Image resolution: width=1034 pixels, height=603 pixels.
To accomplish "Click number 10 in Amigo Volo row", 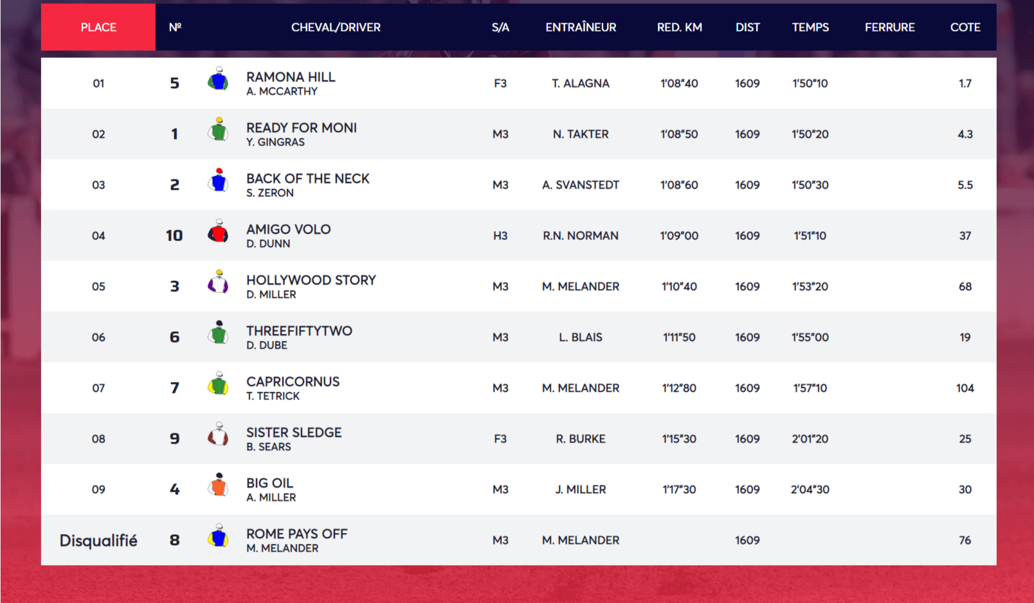I will tap(174, 235).
